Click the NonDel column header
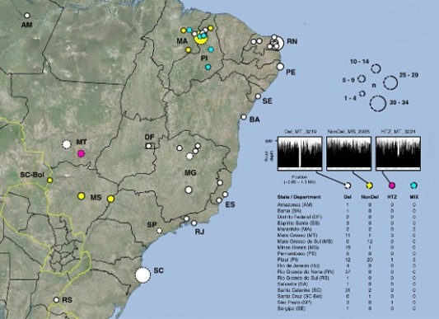 coord(370,197)
